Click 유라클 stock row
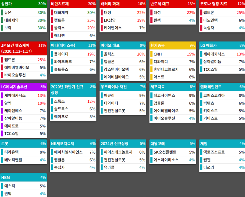This screenshot has width=245, height=197. pos(123,168)
